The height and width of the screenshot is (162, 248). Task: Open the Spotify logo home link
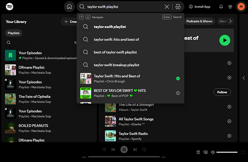click(x=10, y=6)
